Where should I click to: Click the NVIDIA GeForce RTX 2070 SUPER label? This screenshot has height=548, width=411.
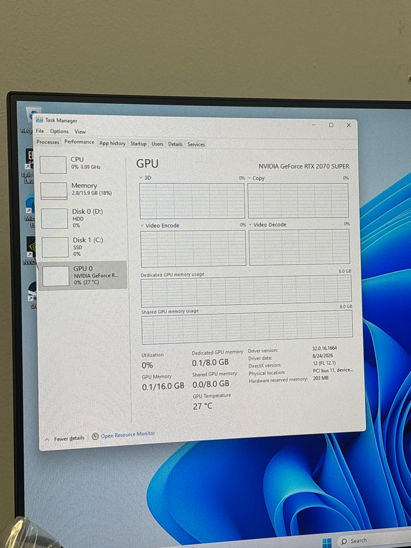[304, 166]
